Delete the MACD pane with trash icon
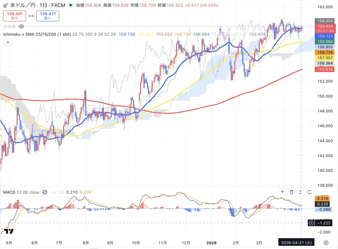 (292, 192)
